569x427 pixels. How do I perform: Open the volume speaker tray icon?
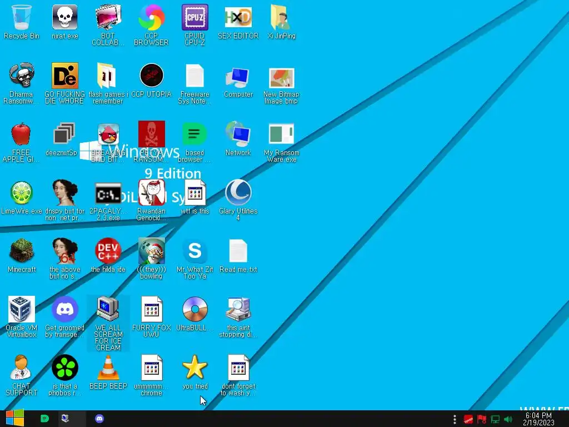pyautogui.click(x=508, y=420)
